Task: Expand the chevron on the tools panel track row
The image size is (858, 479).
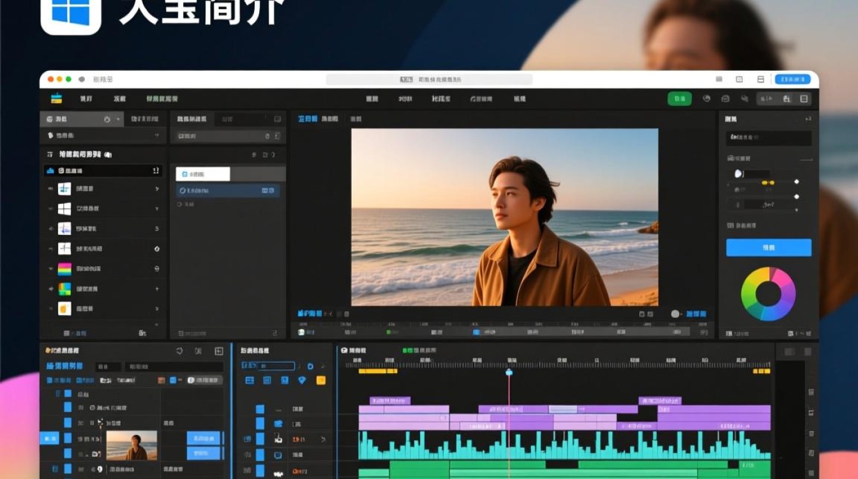Action: click(323, 439)
